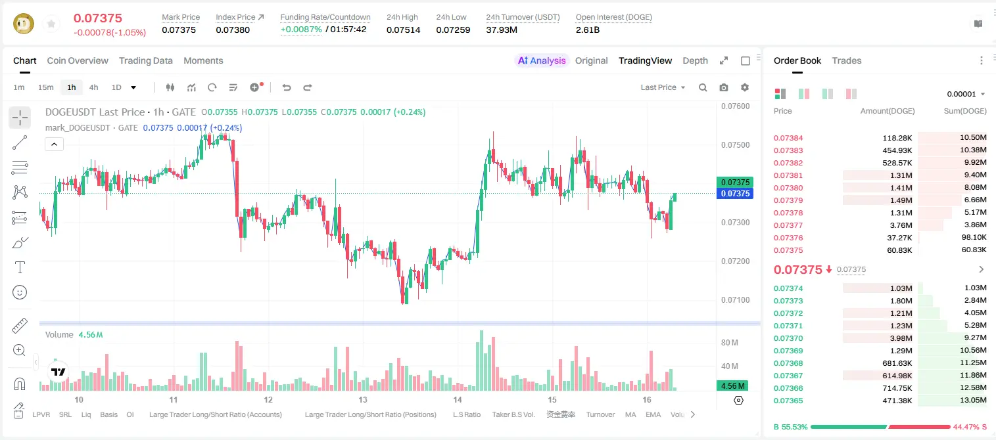Change order book precision 0.00001 dropdown
This screenshot has height=440, width=996.
[966, 94]
